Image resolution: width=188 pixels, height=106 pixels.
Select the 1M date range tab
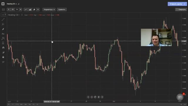point(29,105)
